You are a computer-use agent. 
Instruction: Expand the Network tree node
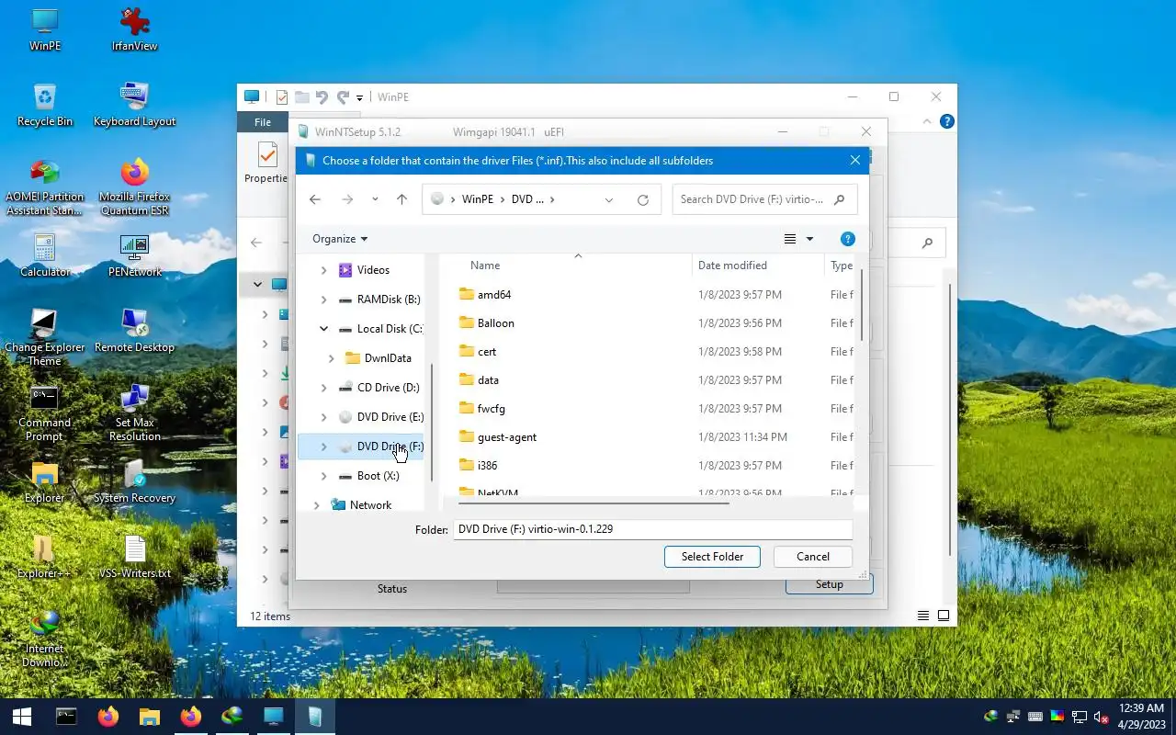click(x=316, y=505)
